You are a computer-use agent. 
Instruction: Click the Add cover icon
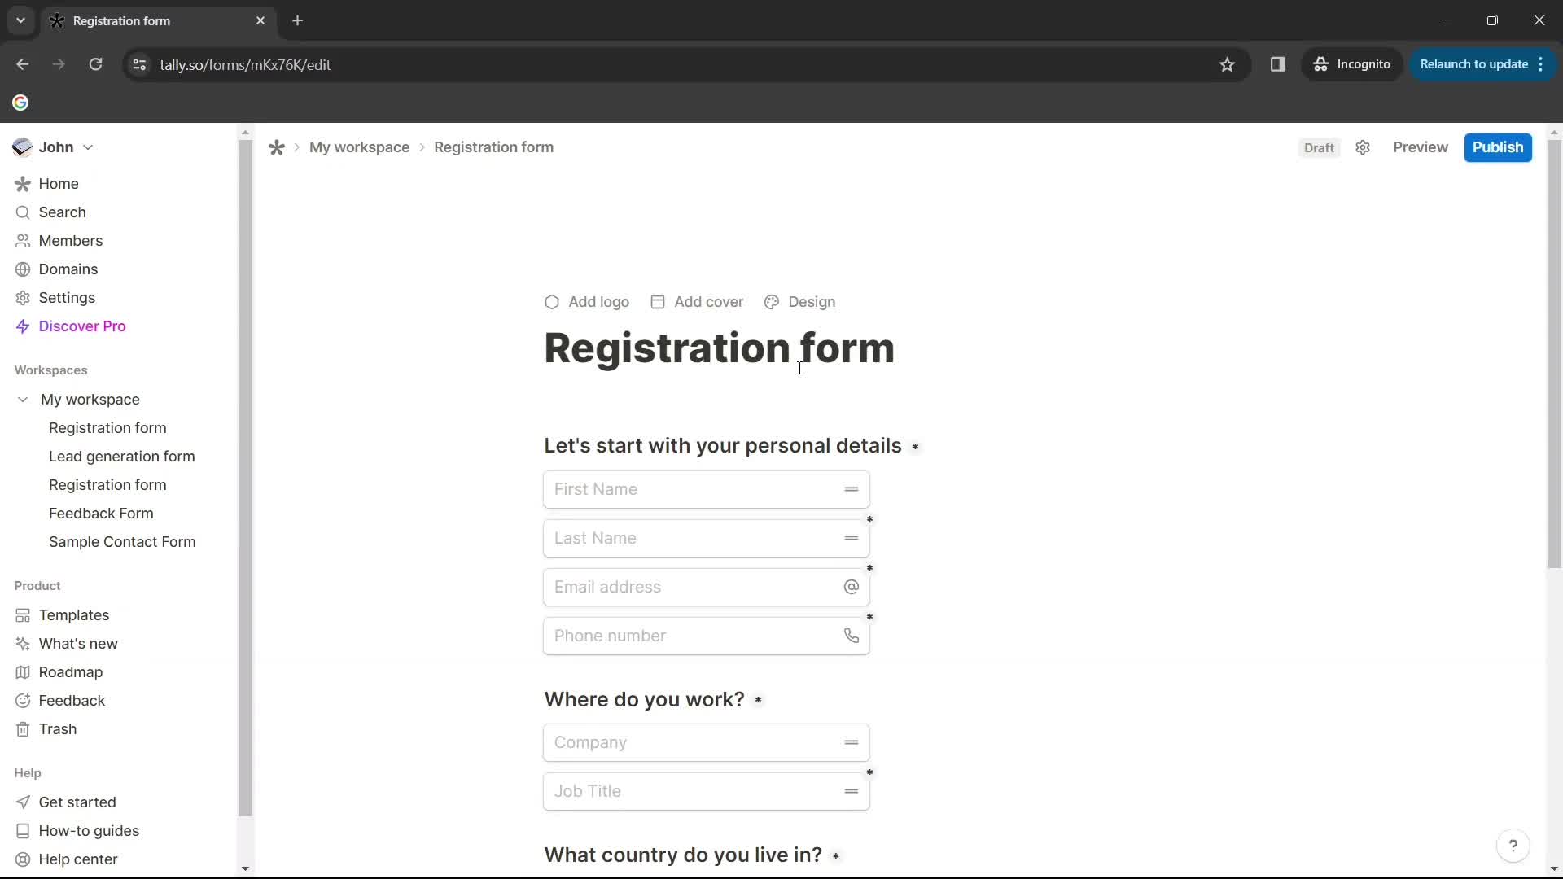(x=657, y=302)
